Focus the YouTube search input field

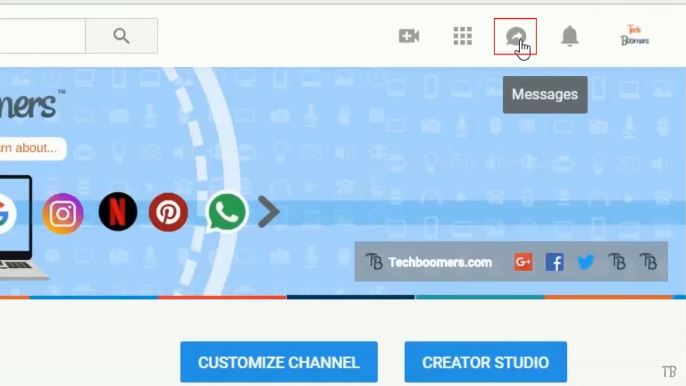point(42,36)
